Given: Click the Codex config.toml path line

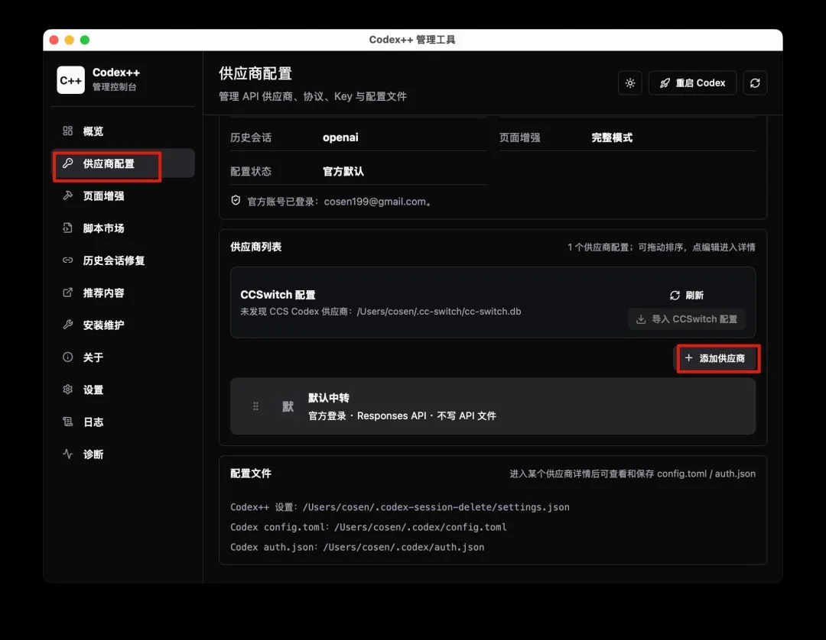Looking at the screenshot, I should (x=368, y=527).
